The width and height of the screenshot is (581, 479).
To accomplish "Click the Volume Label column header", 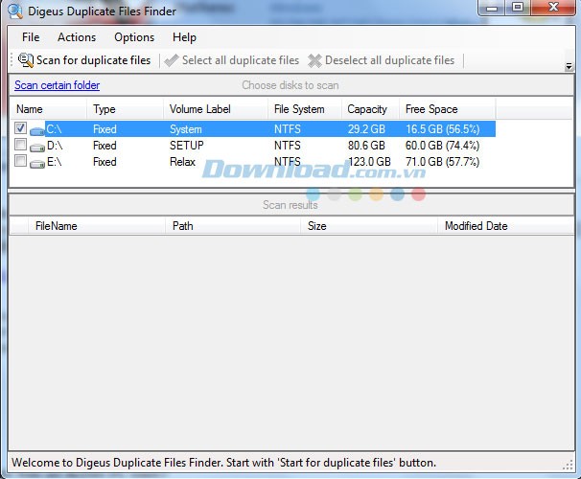I will [216, 109].
